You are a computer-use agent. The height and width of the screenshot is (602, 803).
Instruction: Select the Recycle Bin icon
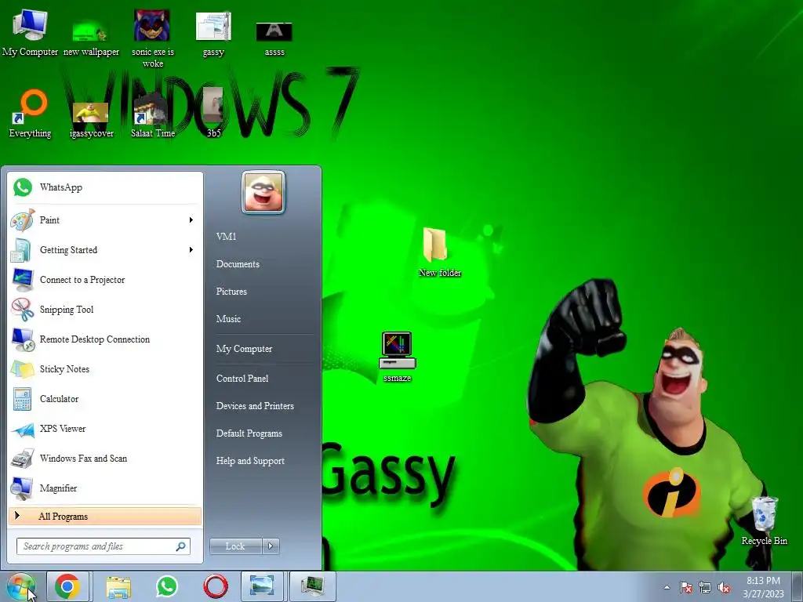tap(764, 520)
